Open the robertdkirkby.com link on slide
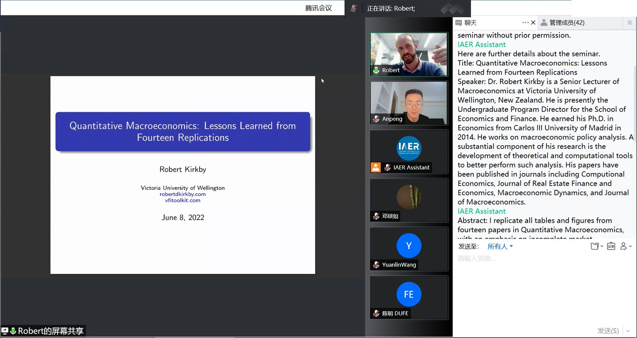Screen dimensions: 637x338 coord(183,194)
